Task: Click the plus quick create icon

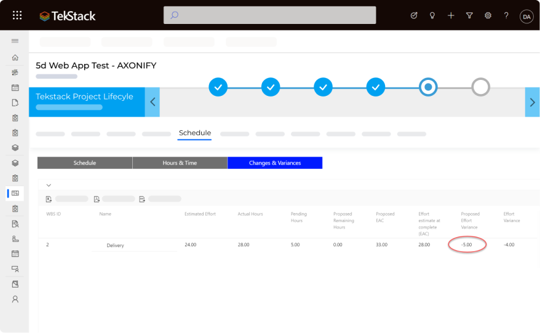Action: coord(451,15)
